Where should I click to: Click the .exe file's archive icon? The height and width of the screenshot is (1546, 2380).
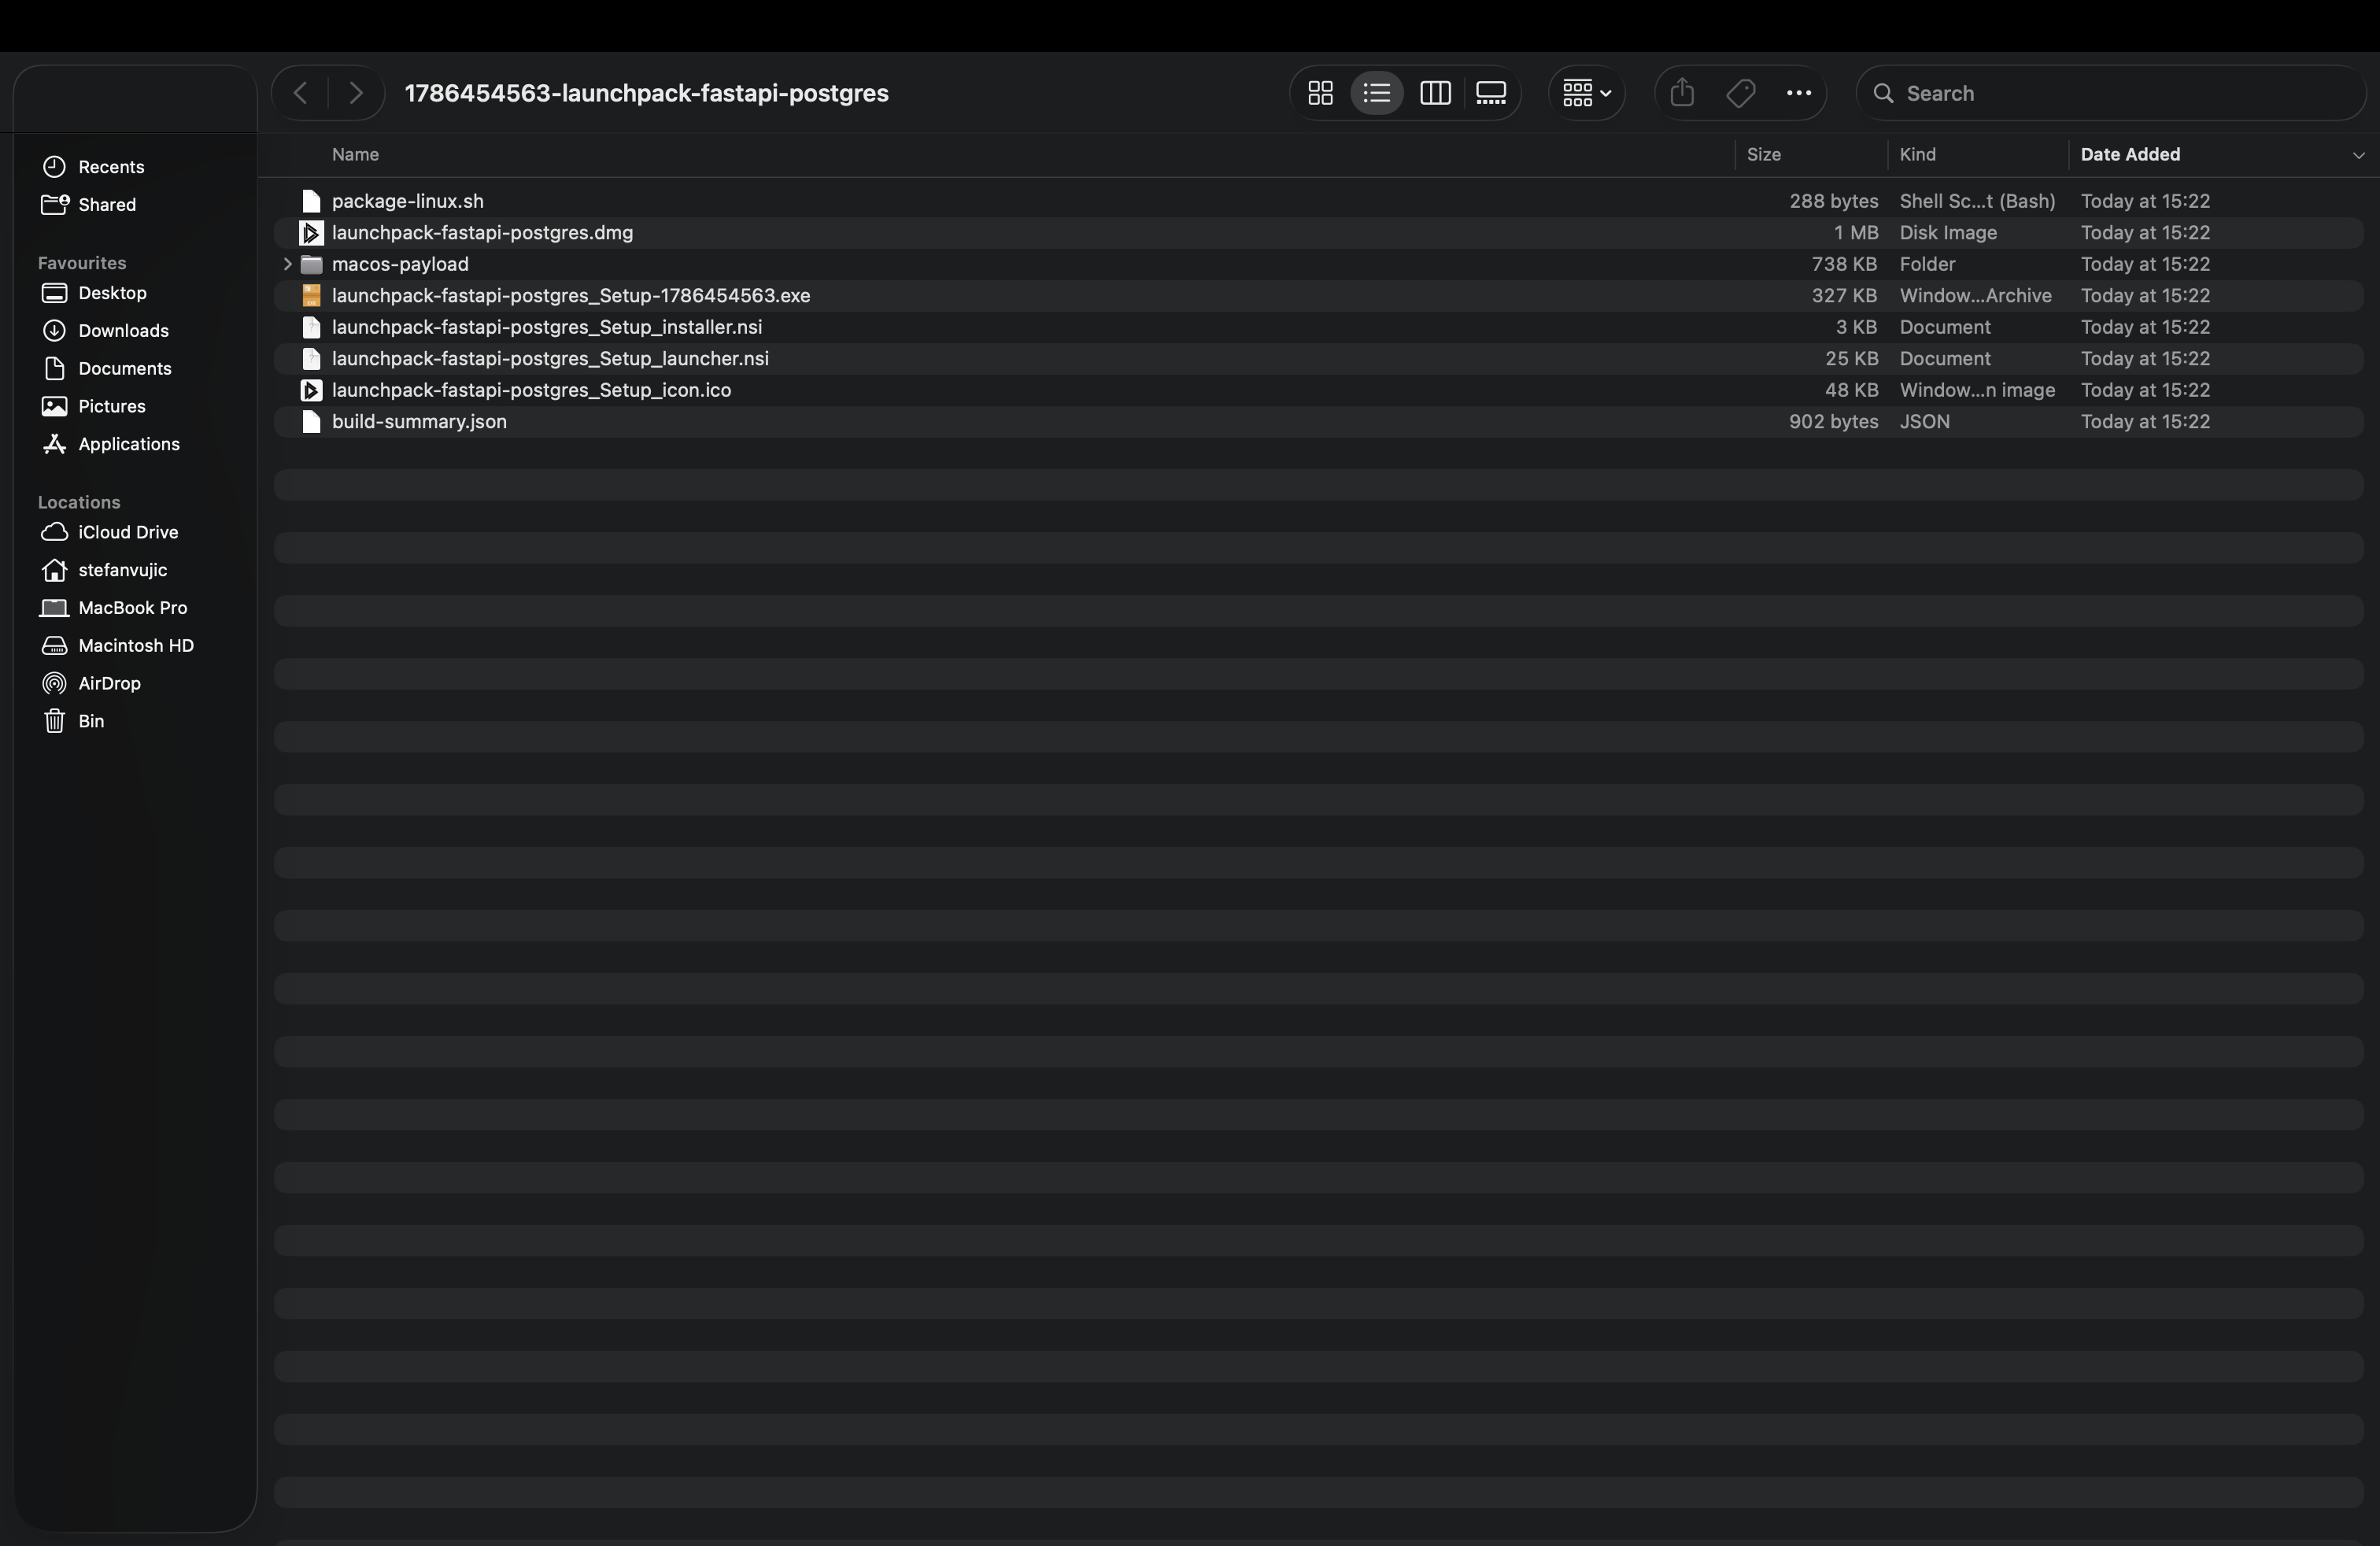311,296
